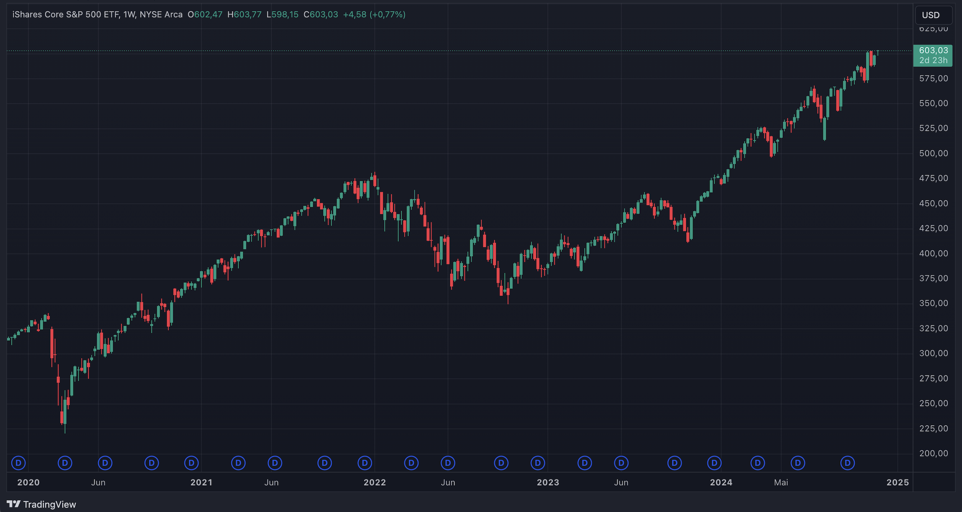Click the 325,00 price axis label

pos(933,328)
